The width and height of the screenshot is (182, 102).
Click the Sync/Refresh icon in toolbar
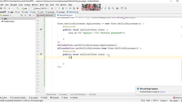click(x=5, y=8)
